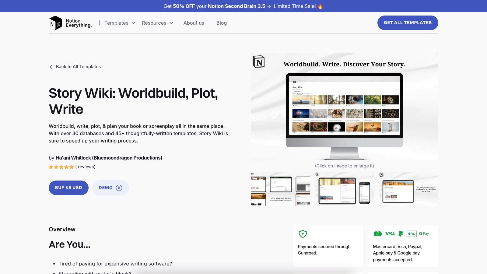The height and width of the screenshot is (274, 487).
Task: Select the tablet and phone thumbnail
Action: (x=345, y=189)
